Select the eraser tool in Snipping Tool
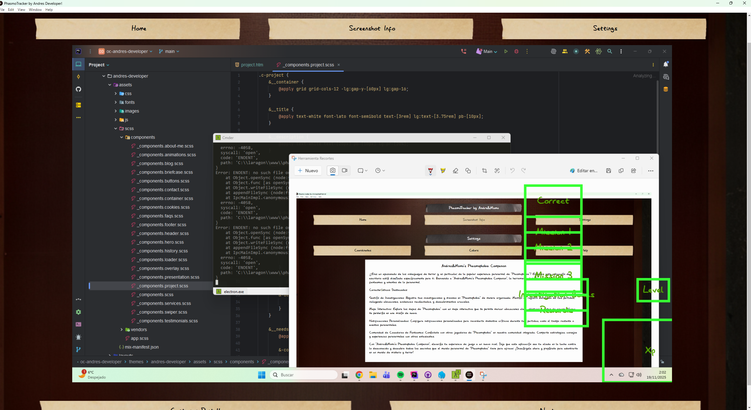 point(455,171)
